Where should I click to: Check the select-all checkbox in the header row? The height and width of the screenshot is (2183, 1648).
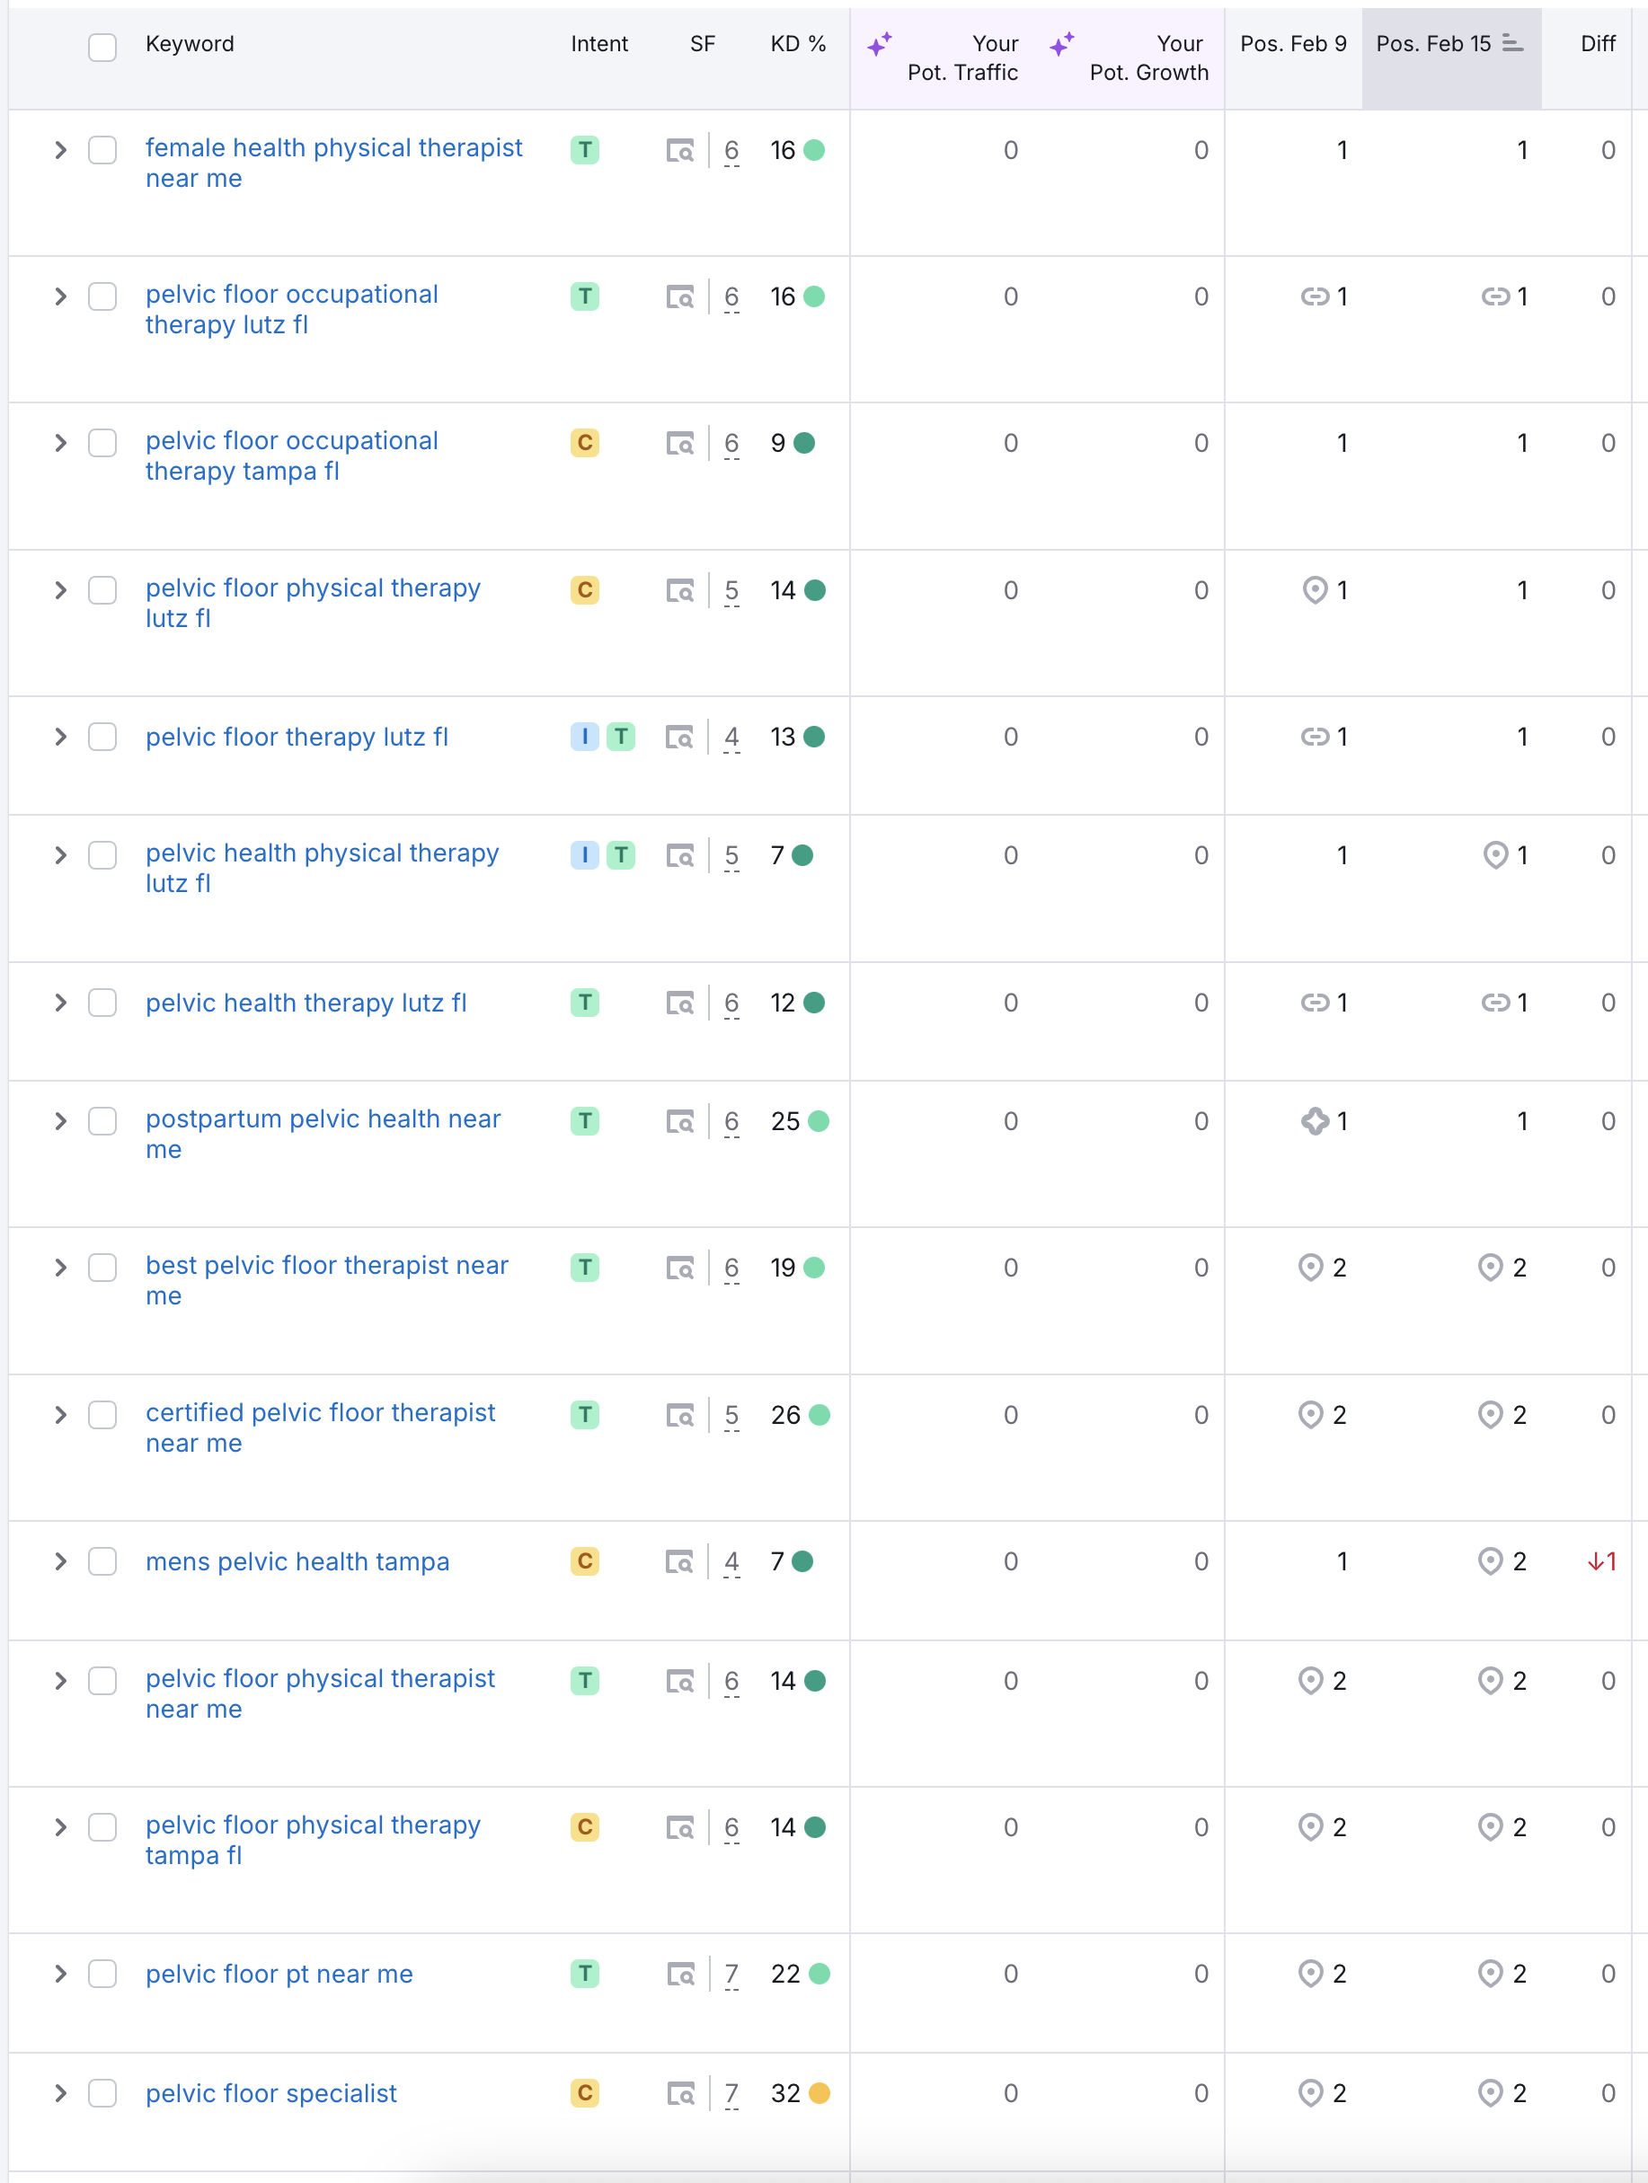[102, 48]
